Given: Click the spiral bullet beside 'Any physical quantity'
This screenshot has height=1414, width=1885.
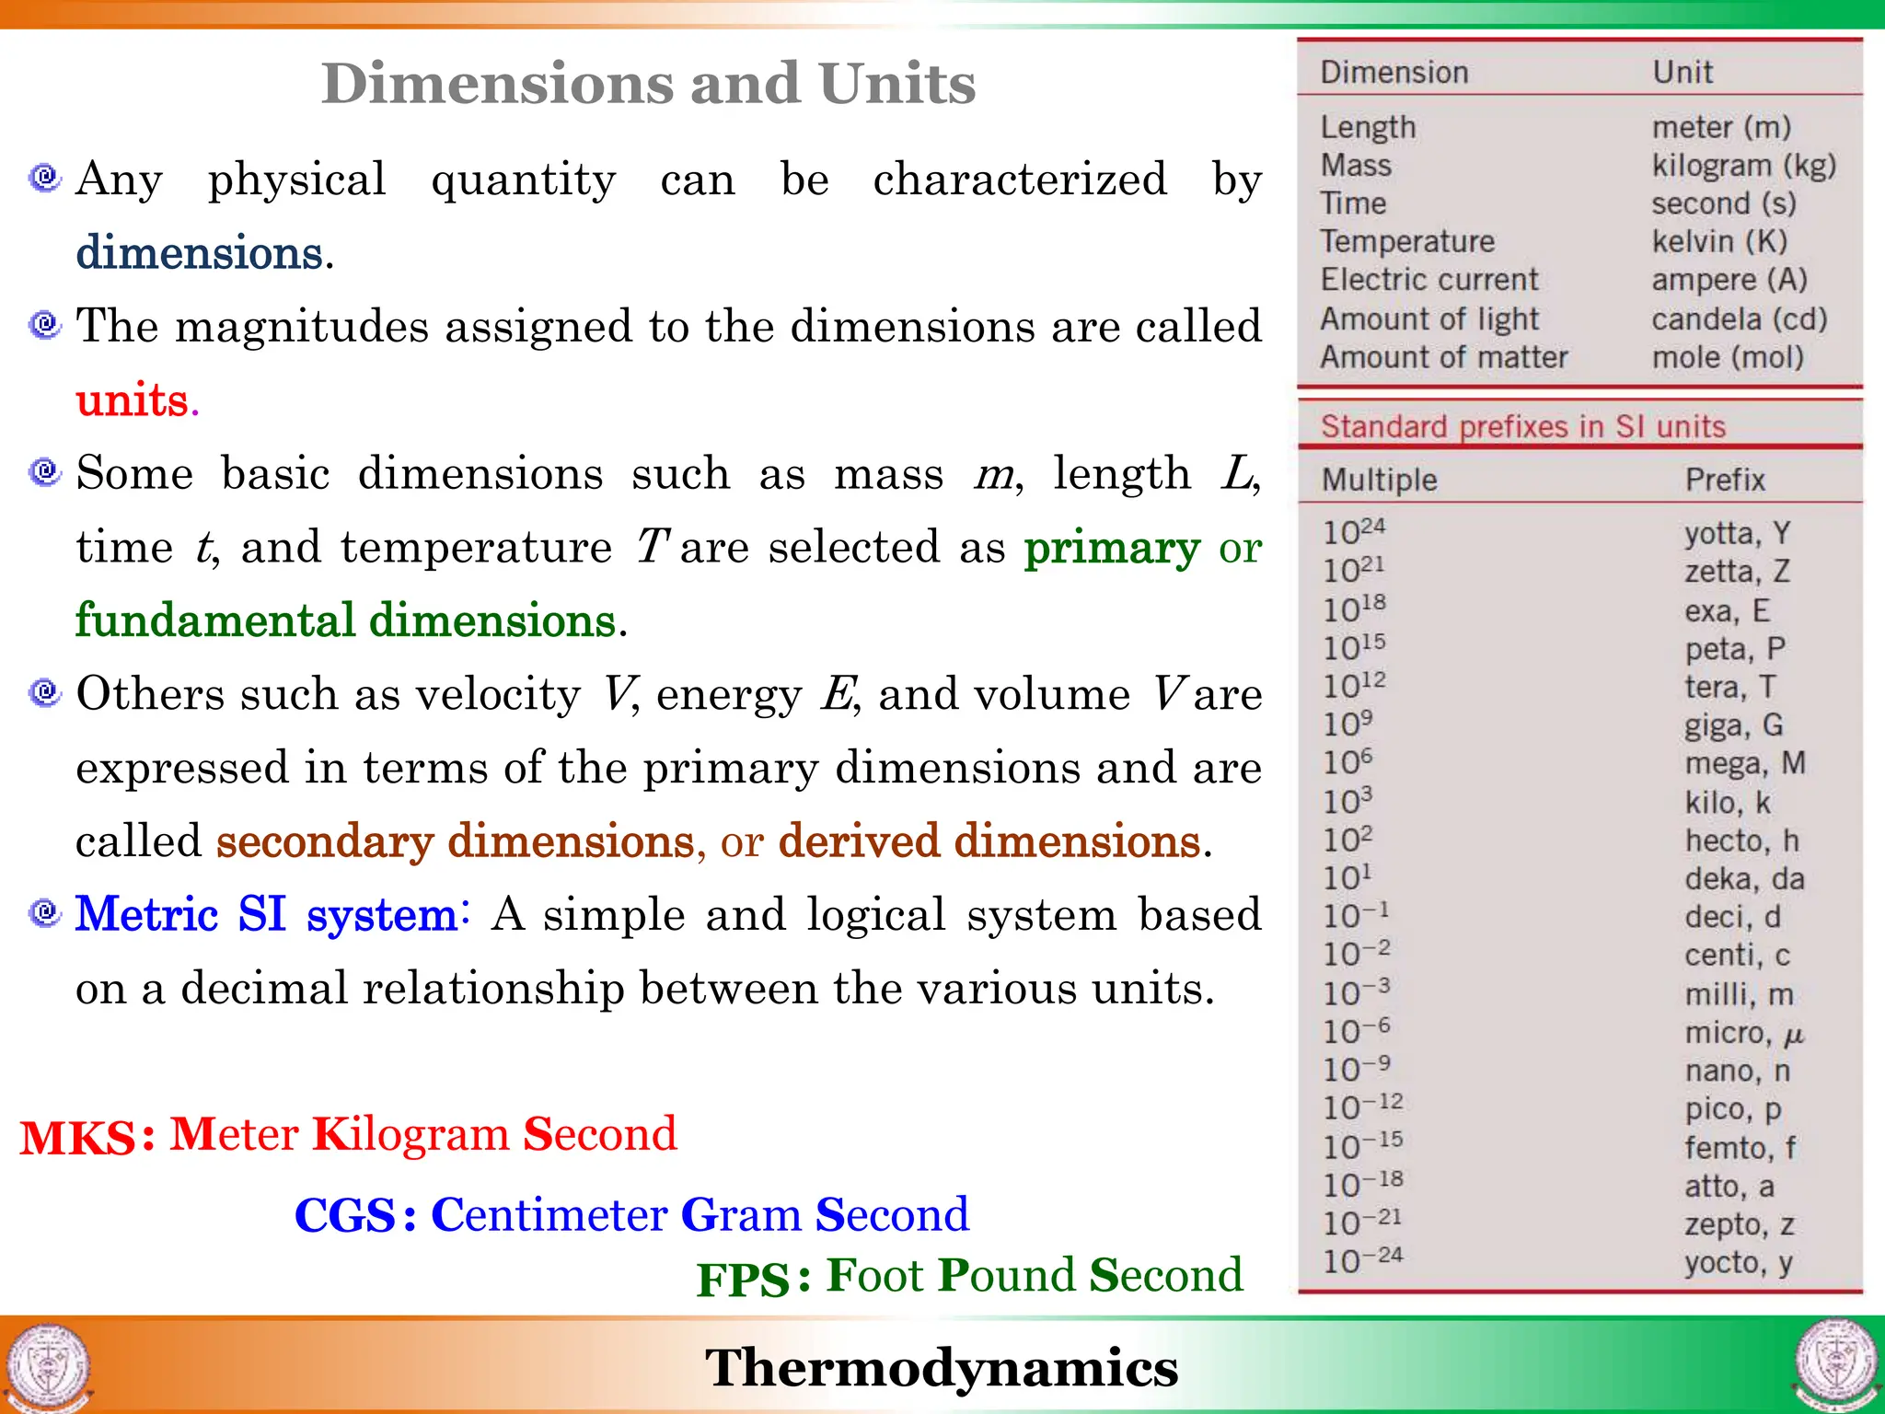Looking at the screenshot, I should (x=45, y=176).
